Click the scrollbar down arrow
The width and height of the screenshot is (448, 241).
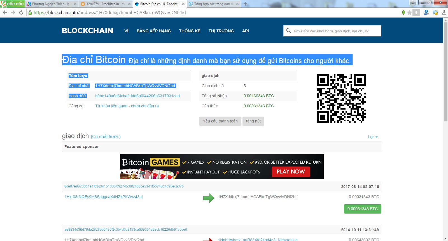tap(445, 238)
